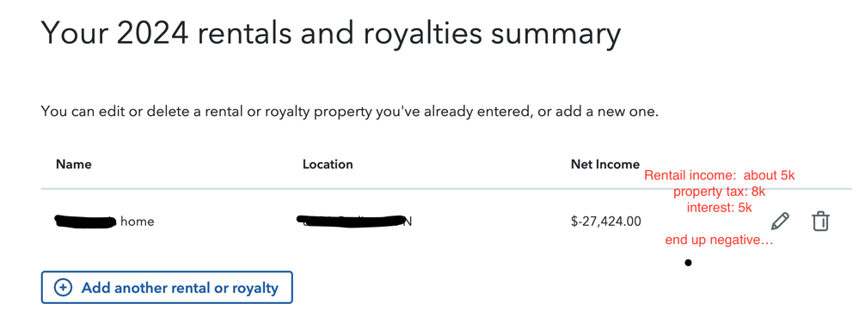Delete the rental property using the trash icon
This screenshot has height=316, width=859.
(x=820, y=222)
